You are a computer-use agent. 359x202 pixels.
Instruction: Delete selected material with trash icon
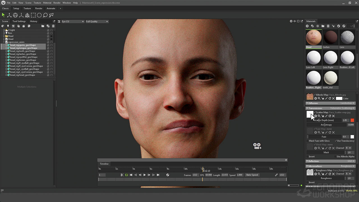pyautogui.click(x=328, y=26)
